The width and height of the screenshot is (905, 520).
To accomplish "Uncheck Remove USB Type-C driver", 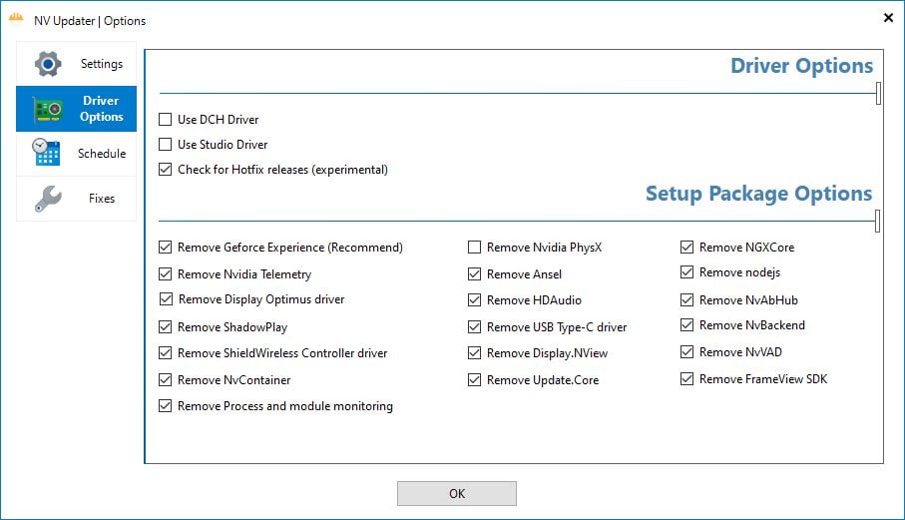I will [474, 327].
